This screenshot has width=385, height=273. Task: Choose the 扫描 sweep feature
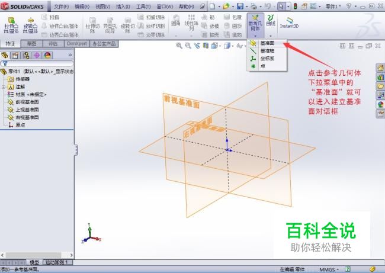pyautogui.click(x=50, y=17)
